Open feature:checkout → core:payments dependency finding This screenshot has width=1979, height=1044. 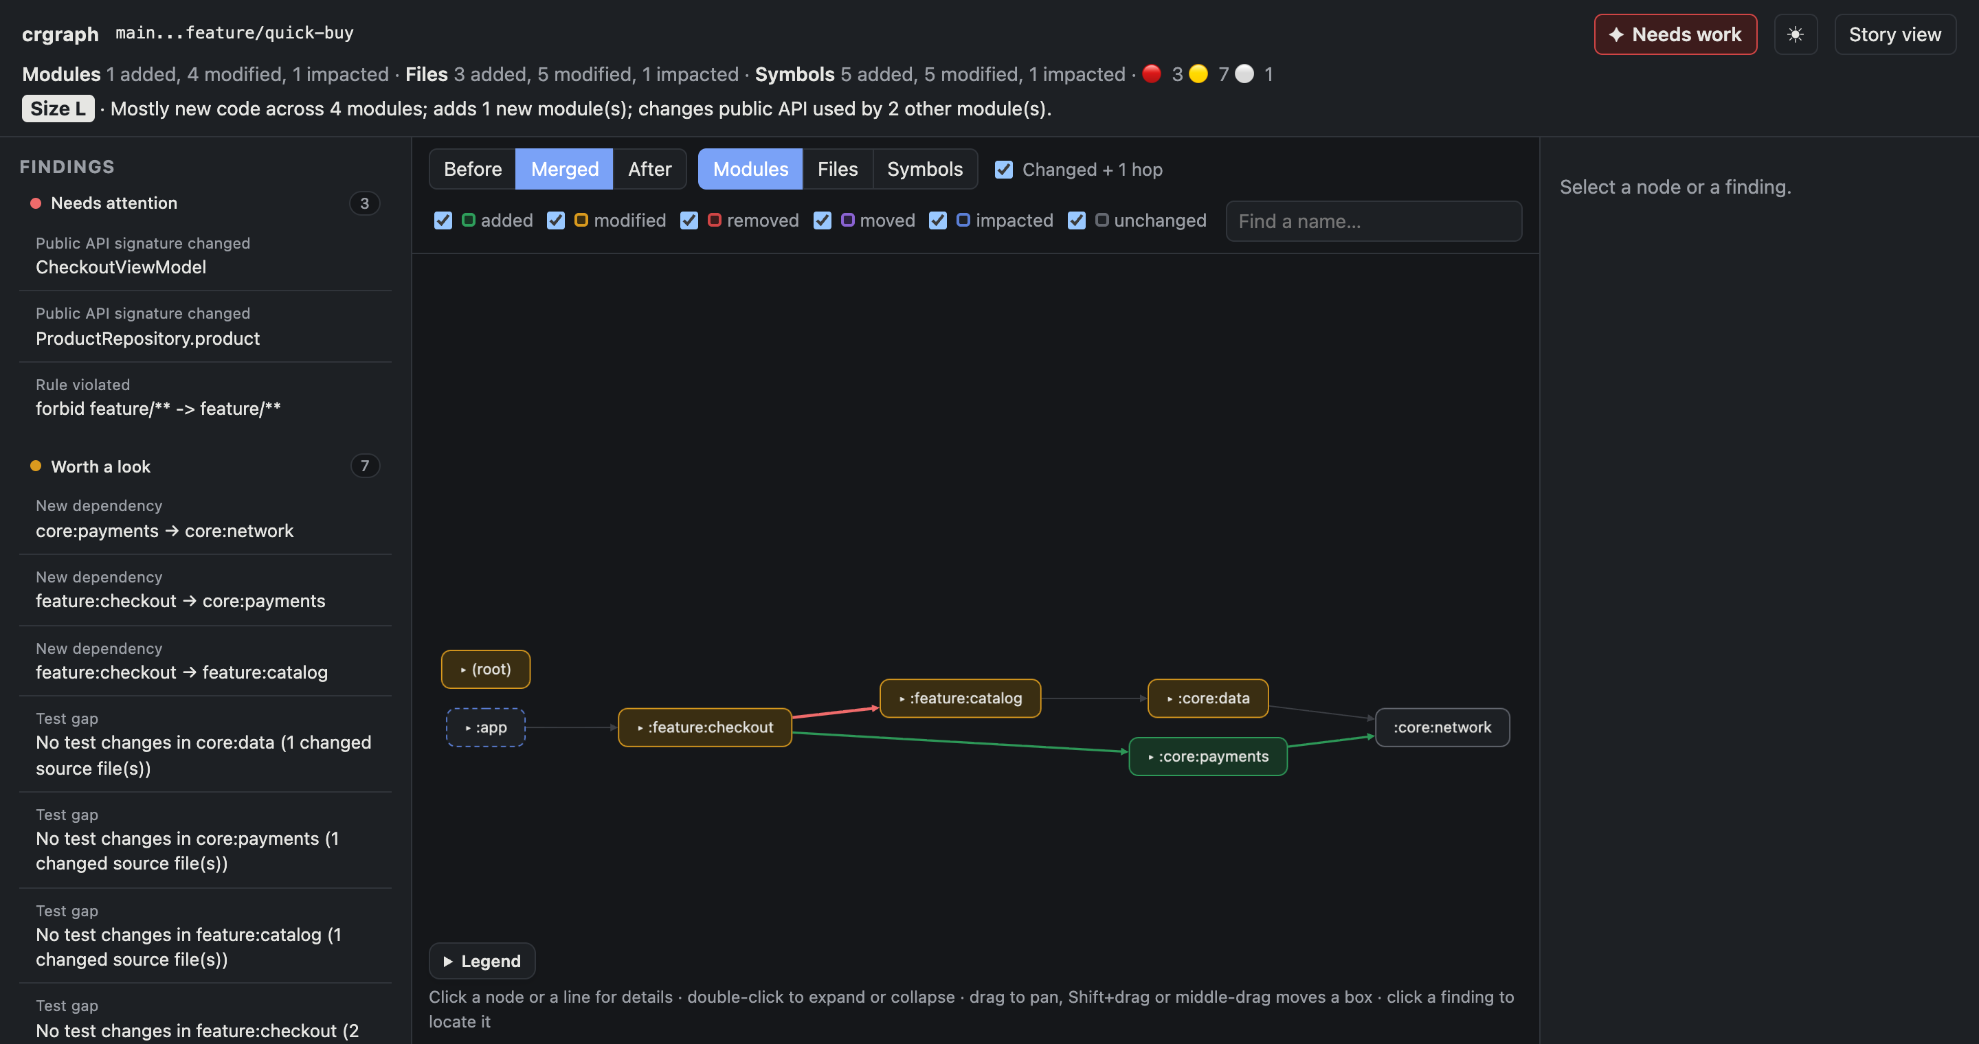point(205,589)
